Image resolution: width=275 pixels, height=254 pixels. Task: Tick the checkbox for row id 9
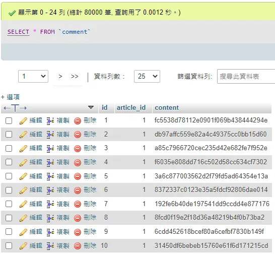pyautogui.click(x=9, y=232)
